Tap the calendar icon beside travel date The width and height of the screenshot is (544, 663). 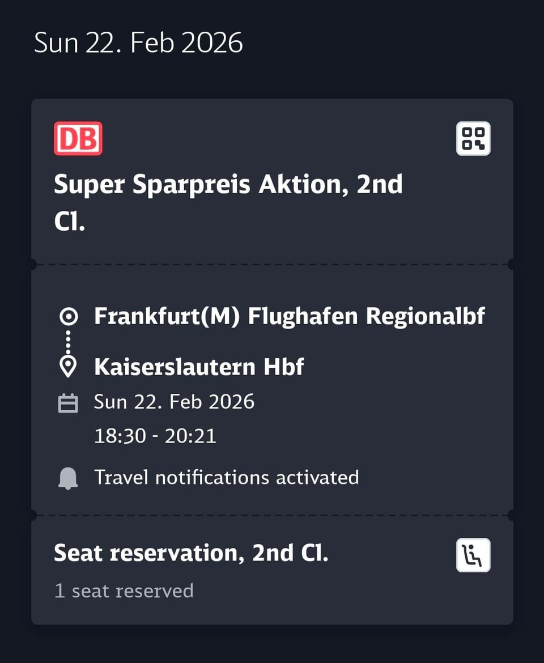tap(68, 403)
